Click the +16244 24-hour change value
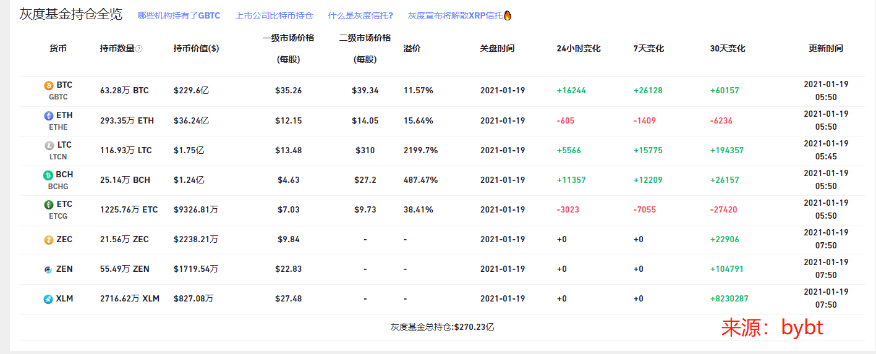Viewport: 876px width, 354px height. pos(571,90)
